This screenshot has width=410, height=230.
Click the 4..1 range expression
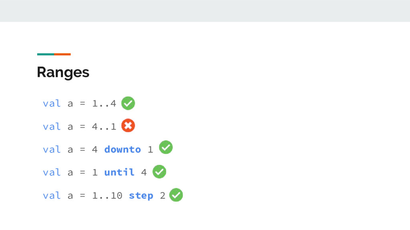(x=104, y=127)
